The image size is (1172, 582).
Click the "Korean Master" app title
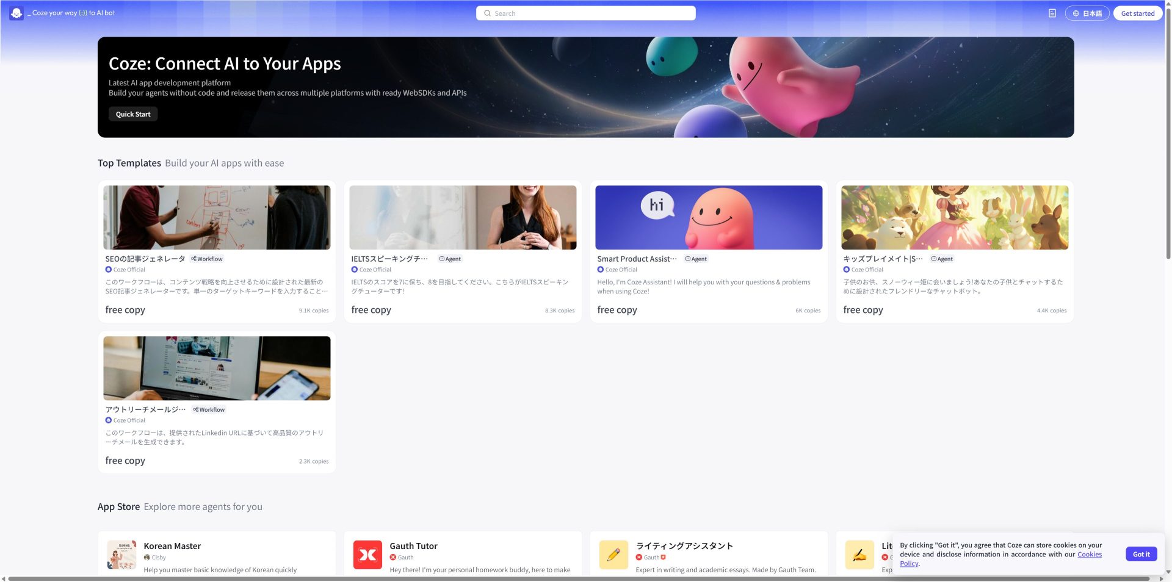point(172,546)
